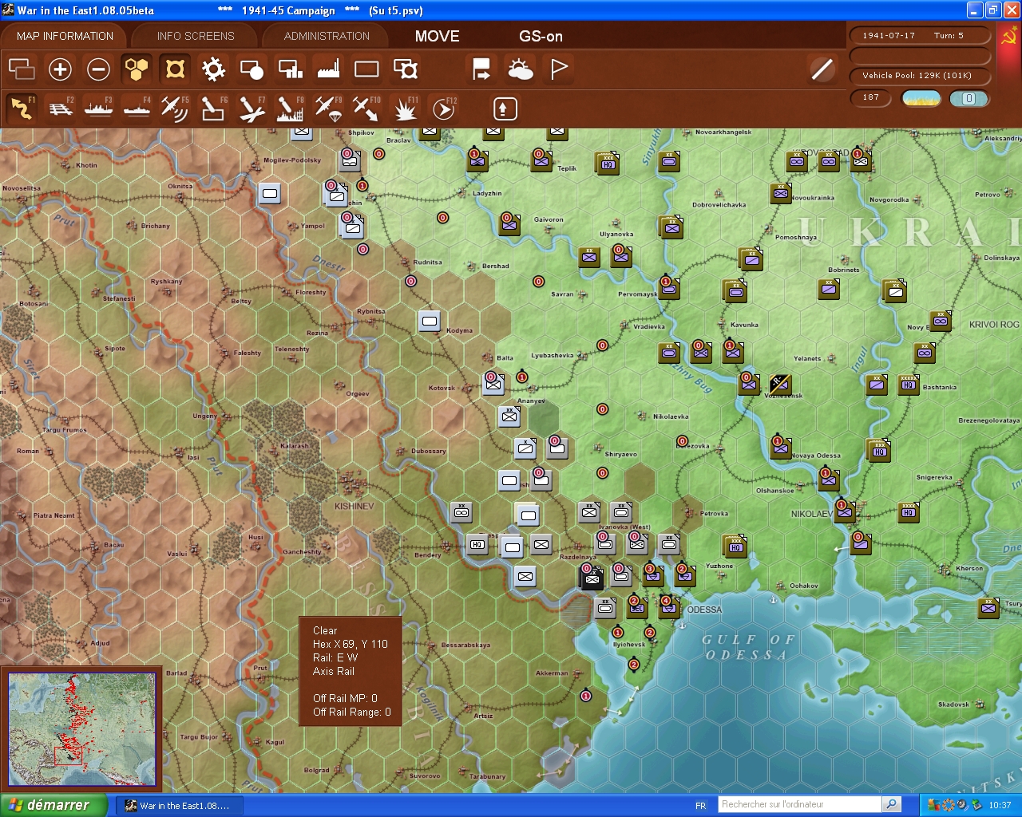Select the Soviet HQ unit near Bashtanka
The height and width of the screenshot is (817, 1022).
pos(909,384)
